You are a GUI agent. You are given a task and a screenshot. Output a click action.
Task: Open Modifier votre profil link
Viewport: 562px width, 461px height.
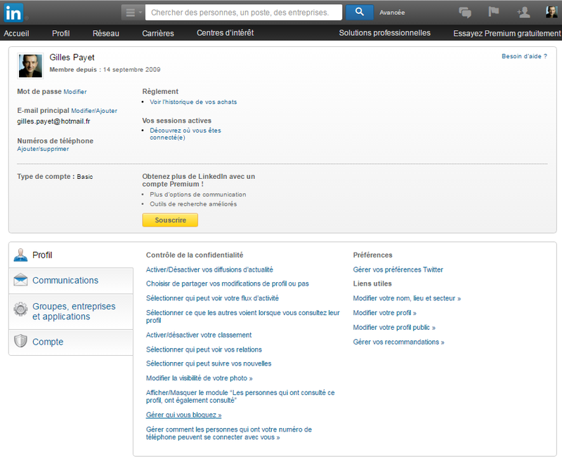(x=384, y=313)
